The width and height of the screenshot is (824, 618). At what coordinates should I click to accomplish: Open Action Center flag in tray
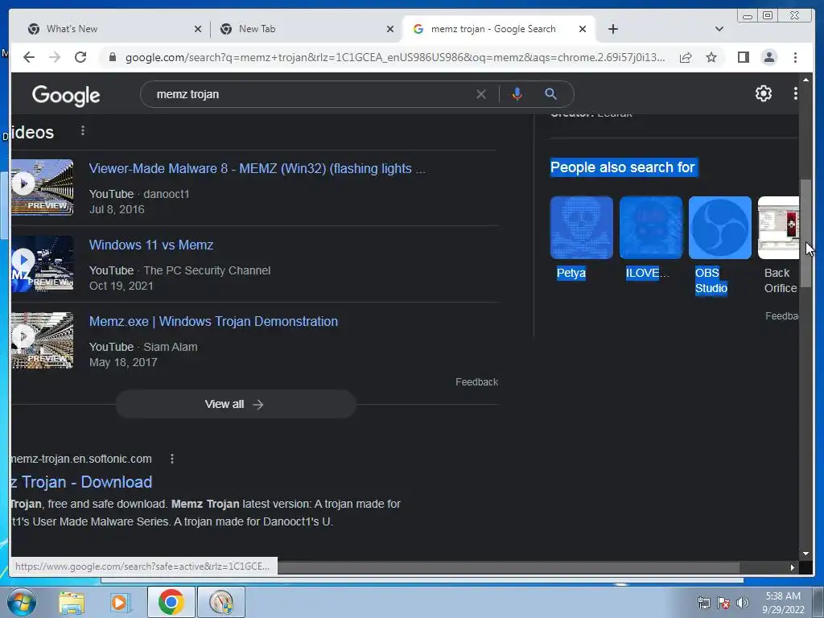click(723, 603)
